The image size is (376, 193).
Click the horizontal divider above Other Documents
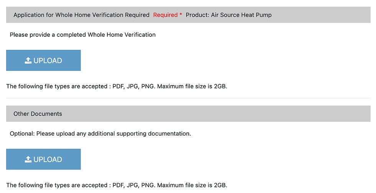click(188, 98)
